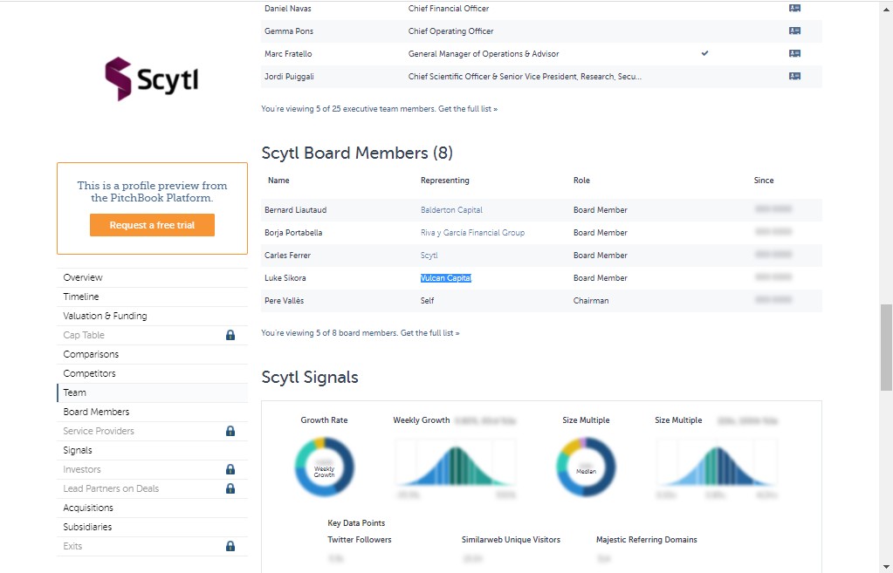Open locked Service Providers item
Viewport: 893px width, 573px height.
click(x=152, y=431)
